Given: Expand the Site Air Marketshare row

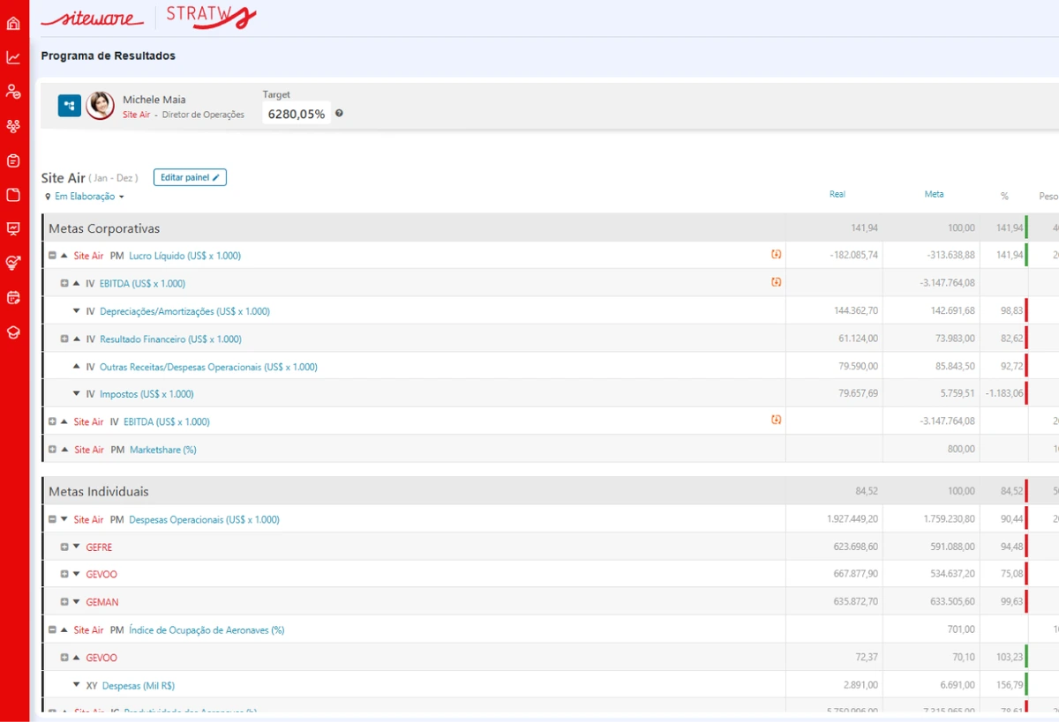Looking at the screenshot, I should 52,450.
